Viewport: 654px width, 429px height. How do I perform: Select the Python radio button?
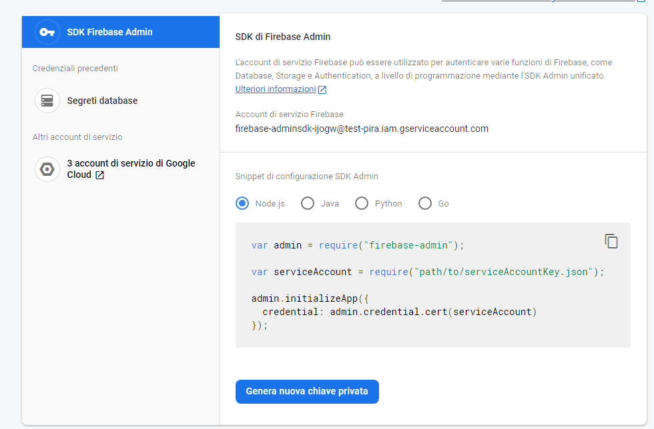[362, 203]
